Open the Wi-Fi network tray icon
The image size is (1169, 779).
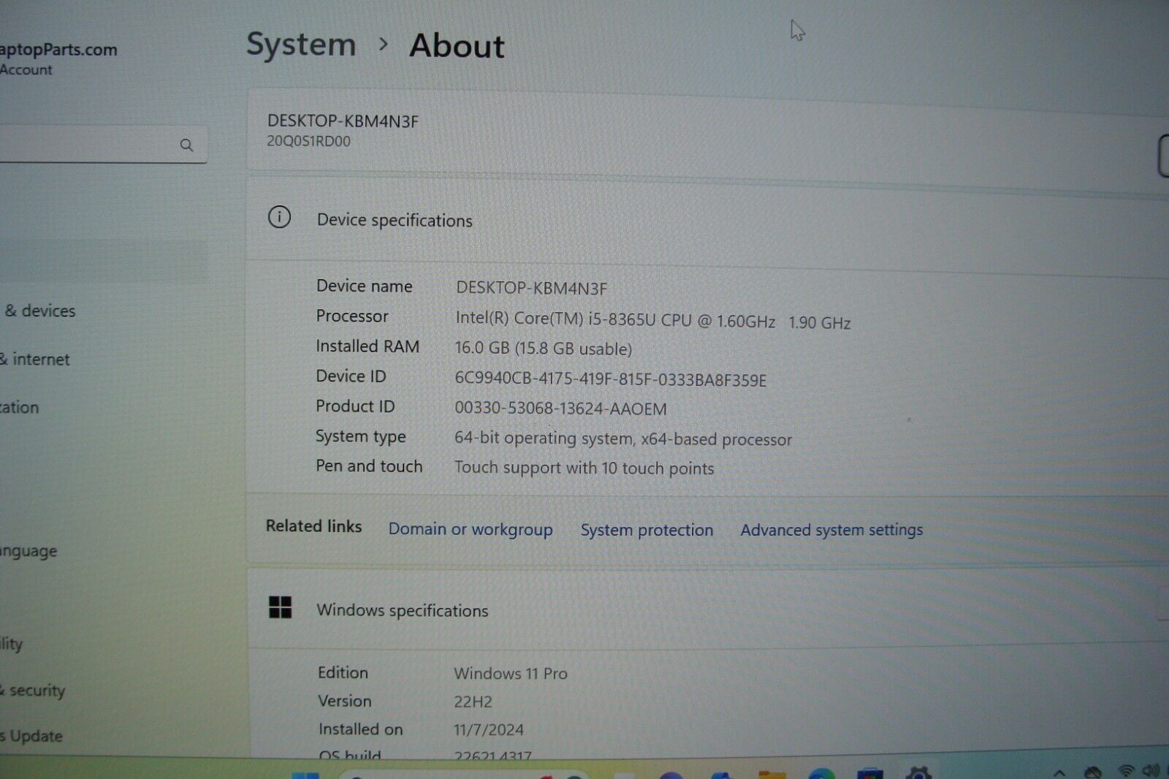pos(1126,771)
